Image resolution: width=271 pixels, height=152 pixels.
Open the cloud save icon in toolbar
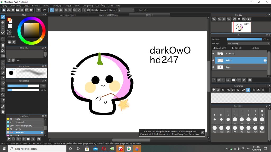click(x=4, y=10)
